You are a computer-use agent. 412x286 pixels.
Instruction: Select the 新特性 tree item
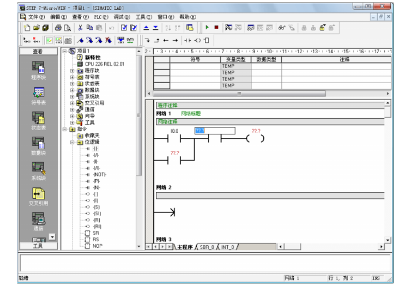point(92,57)
